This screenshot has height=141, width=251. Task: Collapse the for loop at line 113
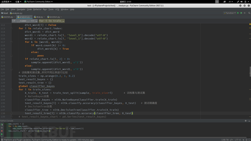(x=11, y=28)
